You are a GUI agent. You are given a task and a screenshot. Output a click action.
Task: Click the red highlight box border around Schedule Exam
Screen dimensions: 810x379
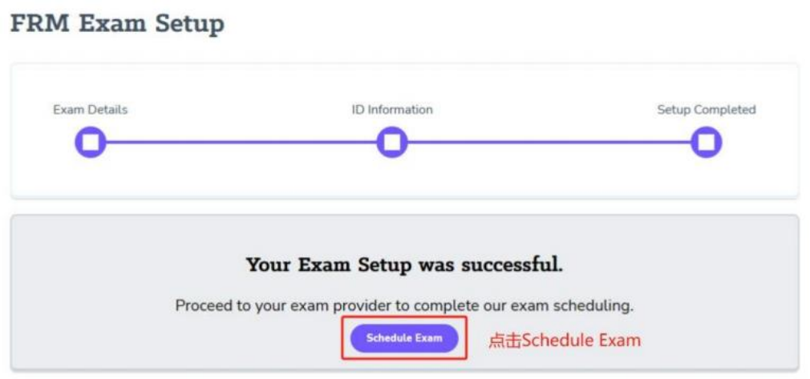[343, 338]
